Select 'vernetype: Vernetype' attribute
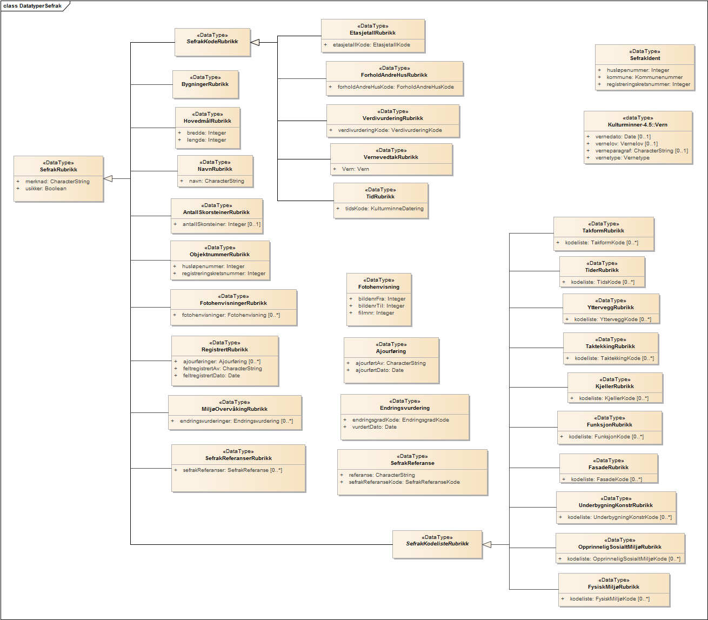This screenshot has height=620, width=708. click(x=623, y=158)
